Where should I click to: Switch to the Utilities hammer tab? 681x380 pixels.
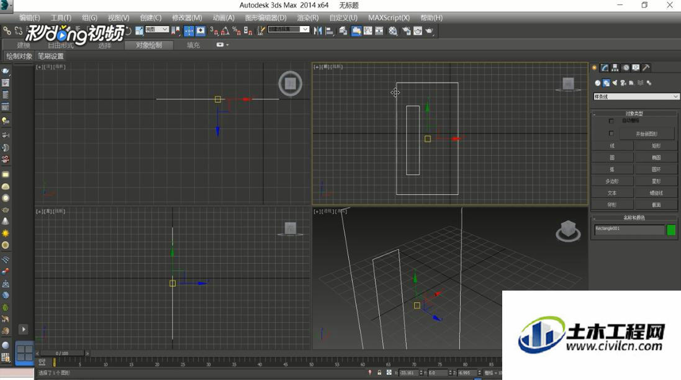coord(646,67)
